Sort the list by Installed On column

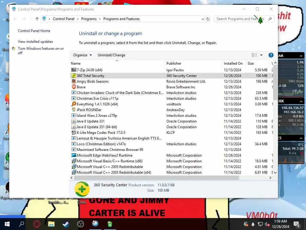click(x=234, y=63)
